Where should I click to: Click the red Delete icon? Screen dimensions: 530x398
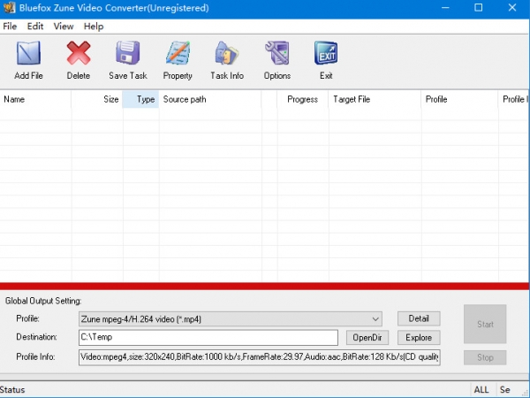pos(79,53)
